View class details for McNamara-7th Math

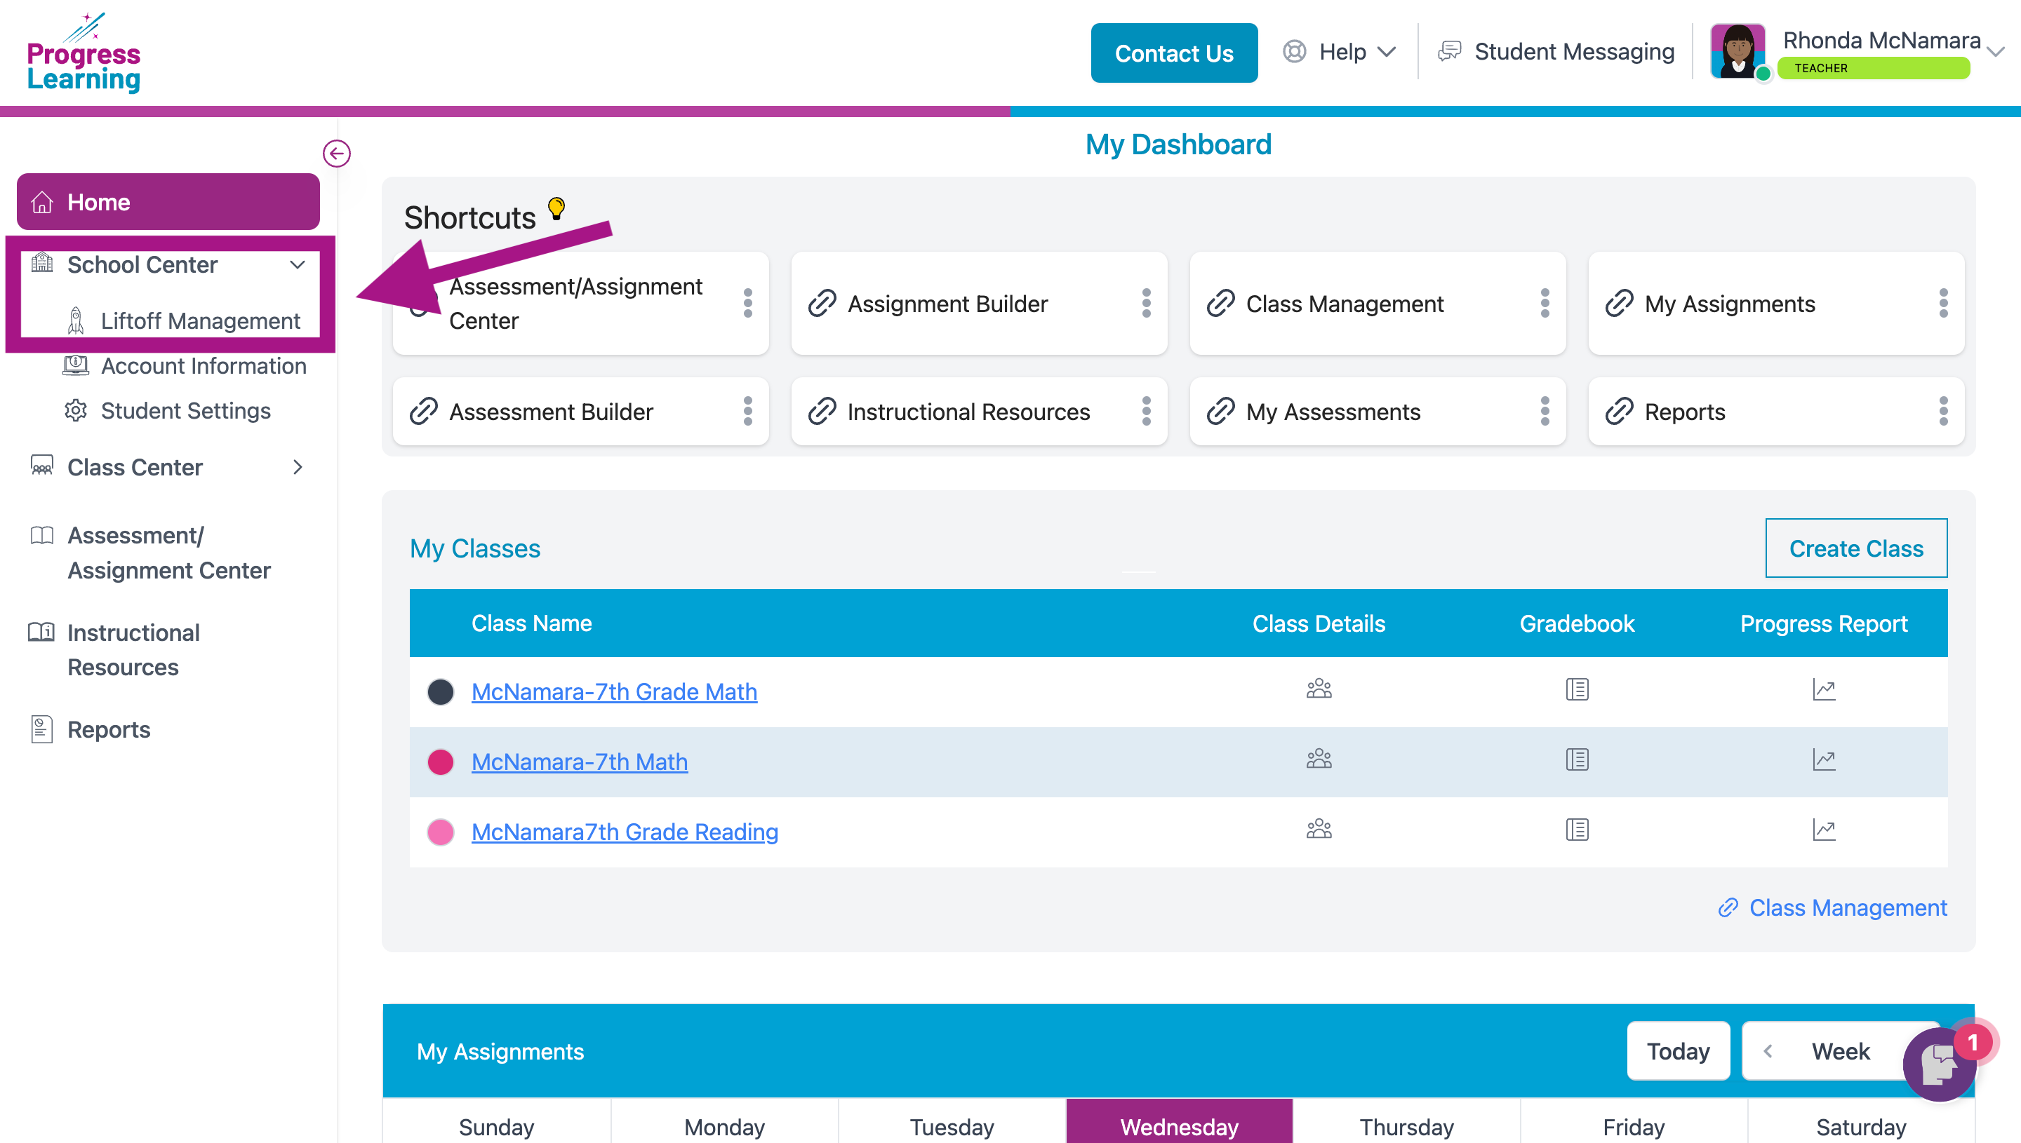(x=1319, y=759)
